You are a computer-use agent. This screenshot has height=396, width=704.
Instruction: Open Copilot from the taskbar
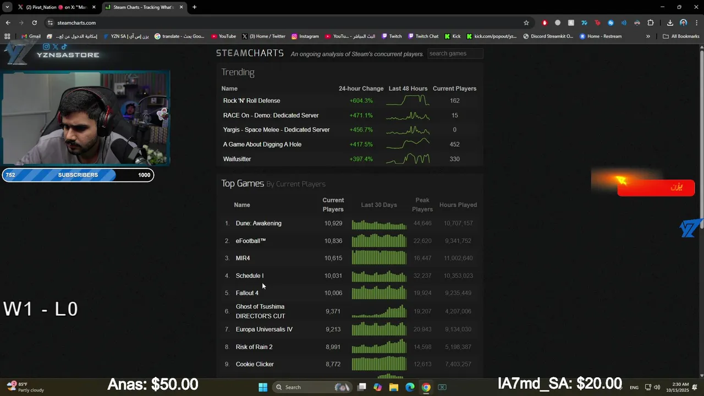pyautogui.click(x=377, y=387)
